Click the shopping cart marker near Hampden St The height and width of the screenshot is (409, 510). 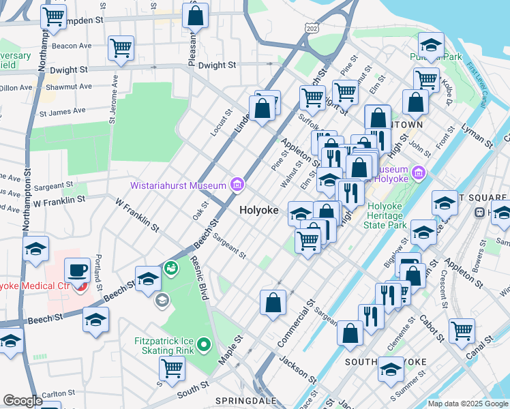click(x=53, y=17)
